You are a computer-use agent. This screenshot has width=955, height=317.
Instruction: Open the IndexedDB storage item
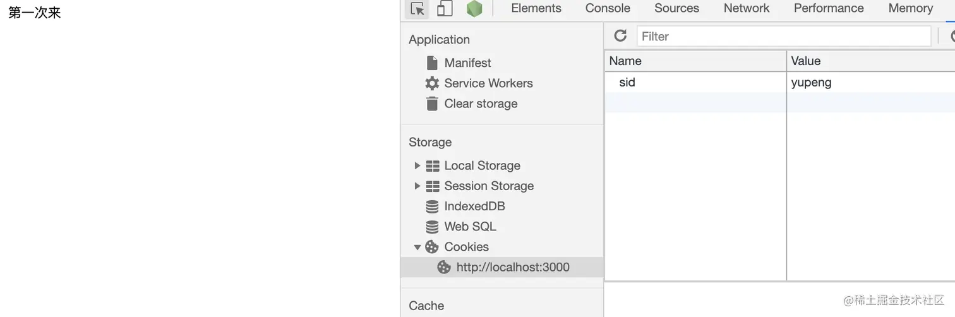point(474,206)
